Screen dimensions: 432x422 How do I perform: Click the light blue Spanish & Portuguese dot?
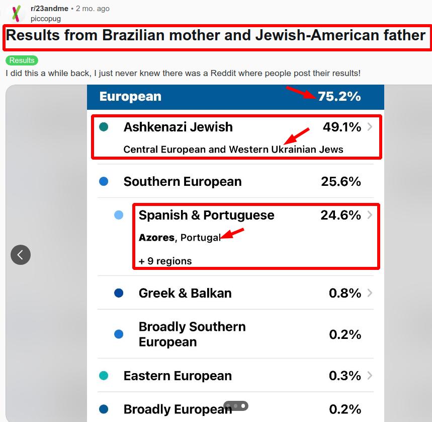pyautogui.click(x=119, y=215)
